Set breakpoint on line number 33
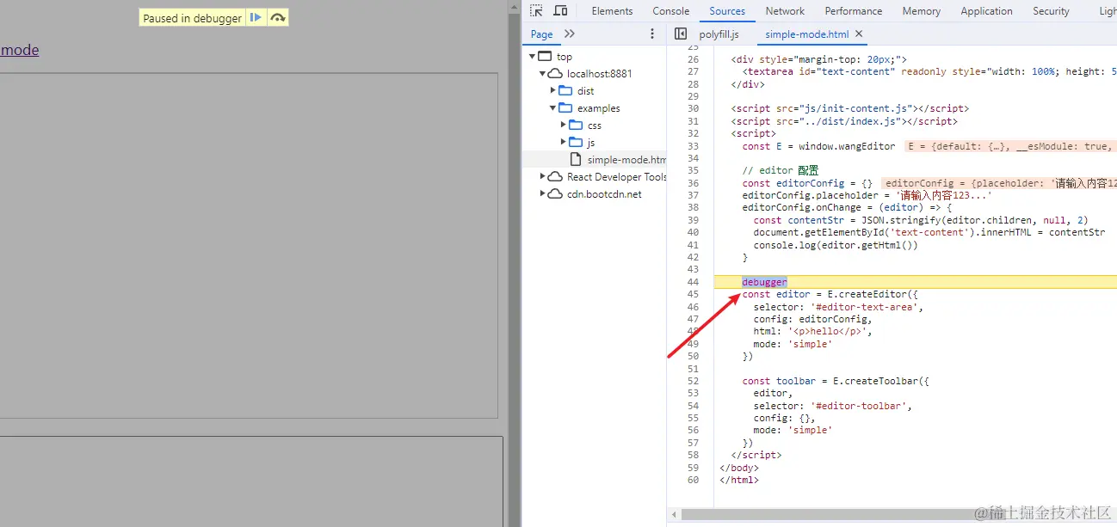This screenshot has width=1117, height=527. coord(693,146)
